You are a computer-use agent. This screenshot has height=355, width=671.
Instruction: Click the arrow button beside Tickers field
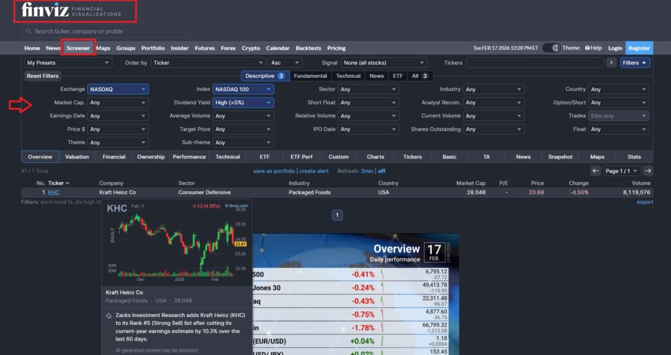(x=611, y=63)
